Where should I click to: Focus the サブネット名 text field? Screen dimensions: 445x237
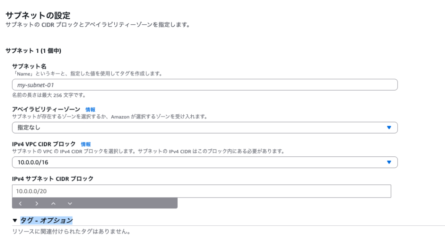pyautogui.click(x=204, y=85)
